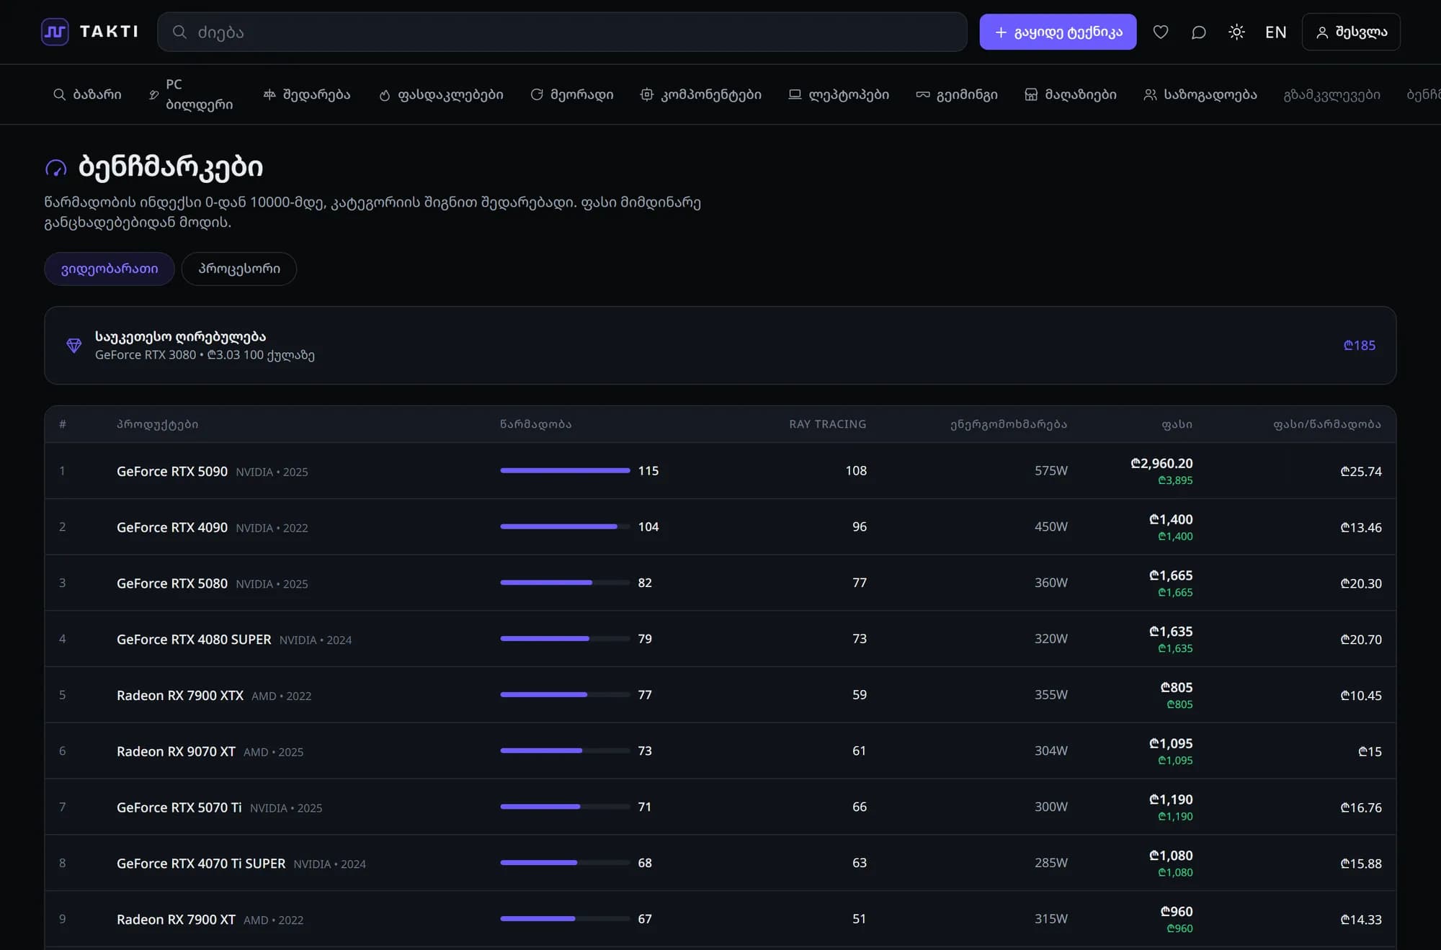
Task: Select the პროცესორი CPU tab
Action: [239, 269]
